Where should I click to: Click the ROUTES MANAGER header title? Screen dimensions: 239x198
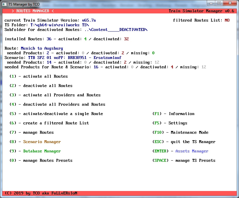33,11
